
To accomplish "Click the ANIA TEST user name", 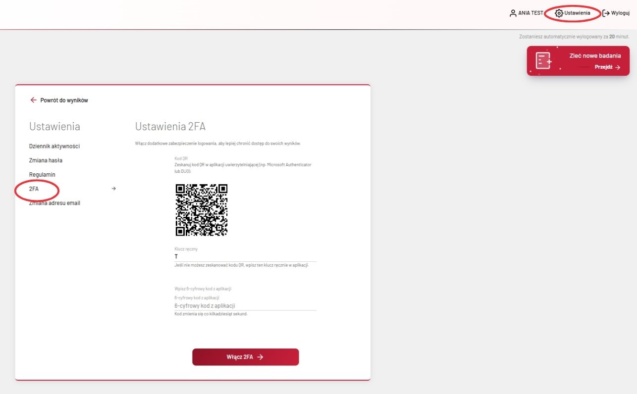I will tap(531, 13).
